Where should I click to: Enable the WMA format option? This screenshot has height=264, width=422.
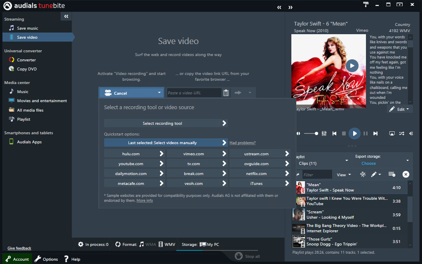point(149,244)
